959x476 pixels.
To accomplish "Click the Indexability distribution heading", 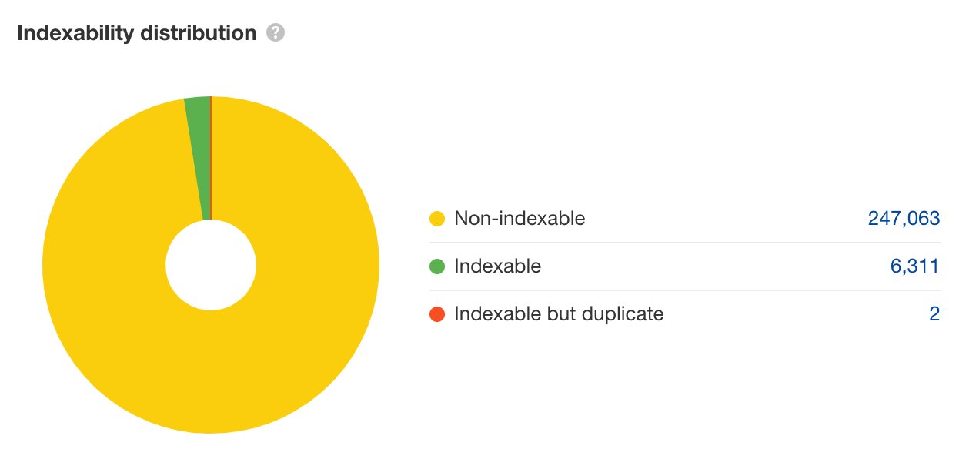I will [x=137, y=33].
